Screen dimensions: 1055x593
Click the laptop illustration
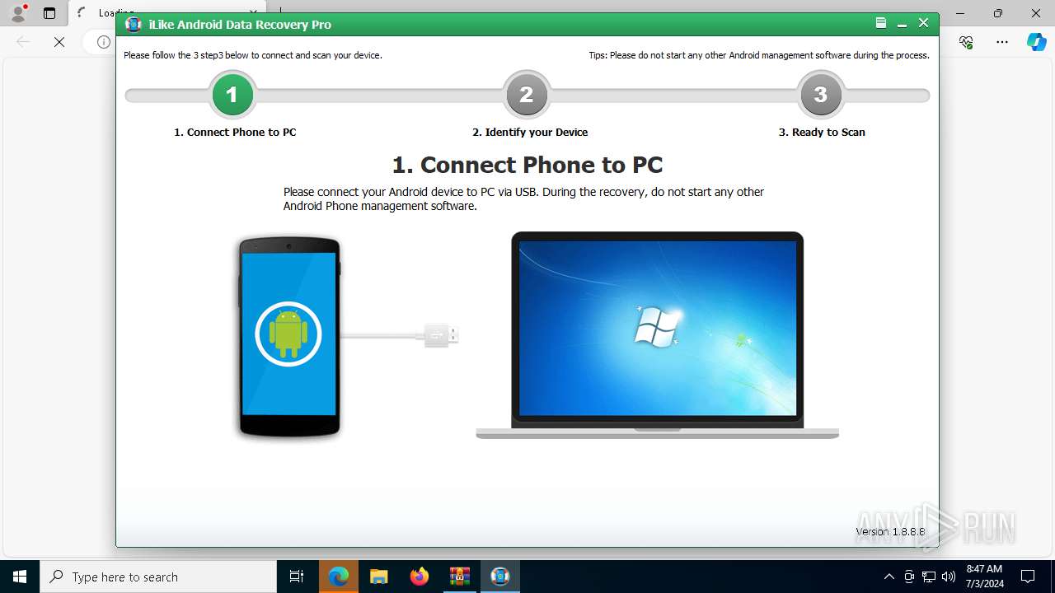tap(657, 335)
